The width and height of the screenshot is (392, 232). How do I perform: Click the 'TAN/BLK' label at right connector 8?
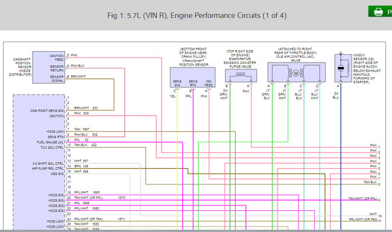(x=370, y=183)
